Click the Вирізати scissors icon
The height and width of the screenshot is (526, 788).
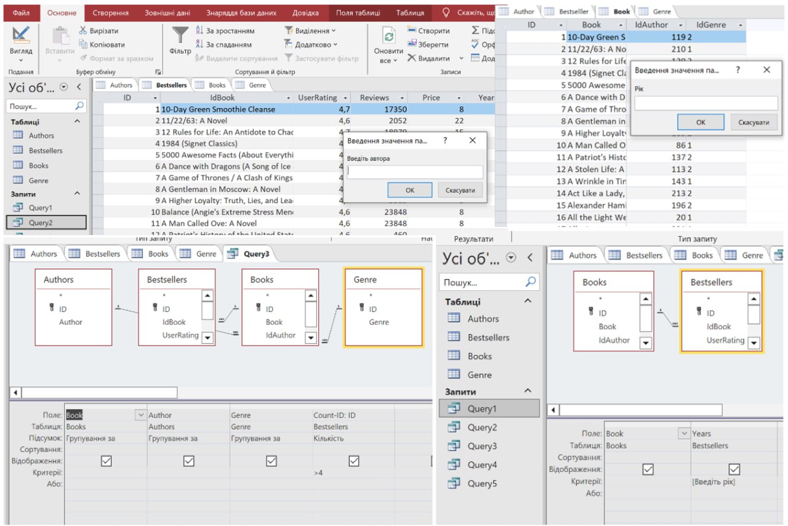click(x=84, y=31)
